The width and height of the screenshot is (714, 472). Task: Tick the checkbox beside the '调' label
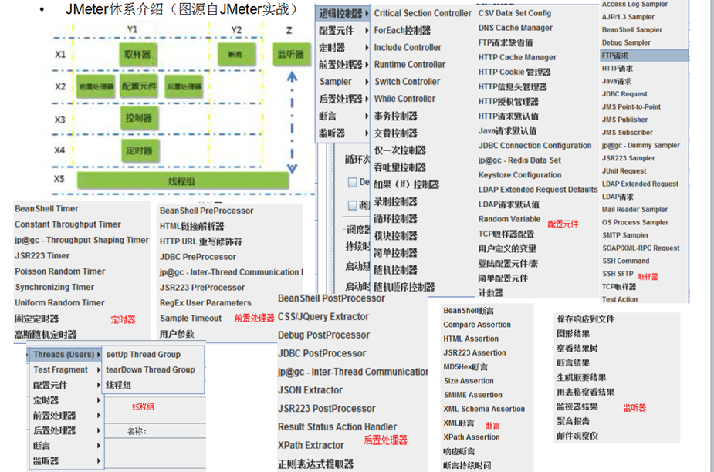tap(353, 205)
